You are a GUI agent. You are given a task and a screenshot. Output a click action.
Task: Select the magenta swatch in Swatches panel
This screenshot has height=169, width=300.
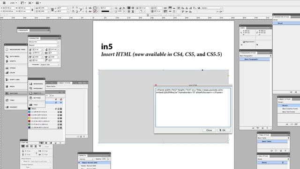[45, 115]
